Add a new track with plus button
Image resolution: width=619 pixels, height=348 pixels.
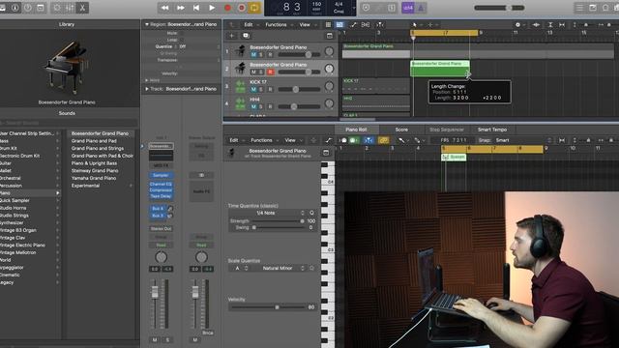[232, 36]
